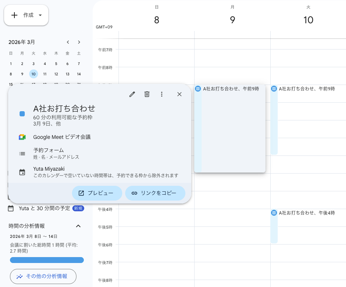
Task: Go to next month in mini calendar
Action: click(x=79, y=42)
